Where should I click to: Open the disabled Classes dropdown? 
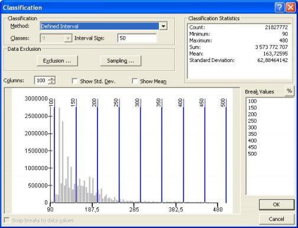[x=68, y=38]
